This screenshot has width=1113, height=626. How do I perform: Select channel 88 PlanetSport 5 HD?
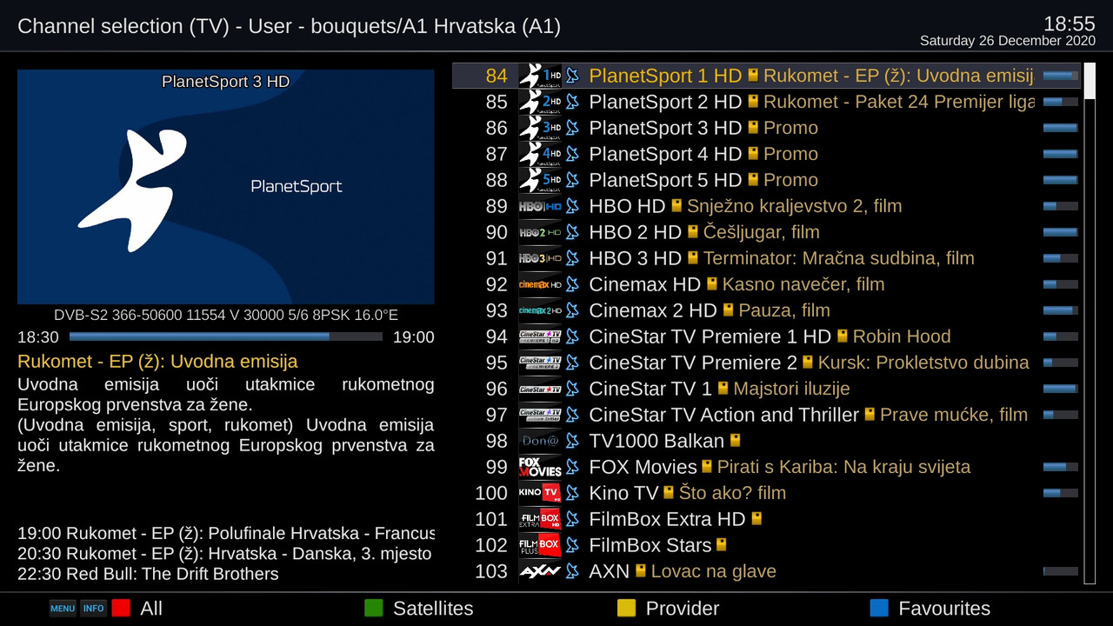766,180
